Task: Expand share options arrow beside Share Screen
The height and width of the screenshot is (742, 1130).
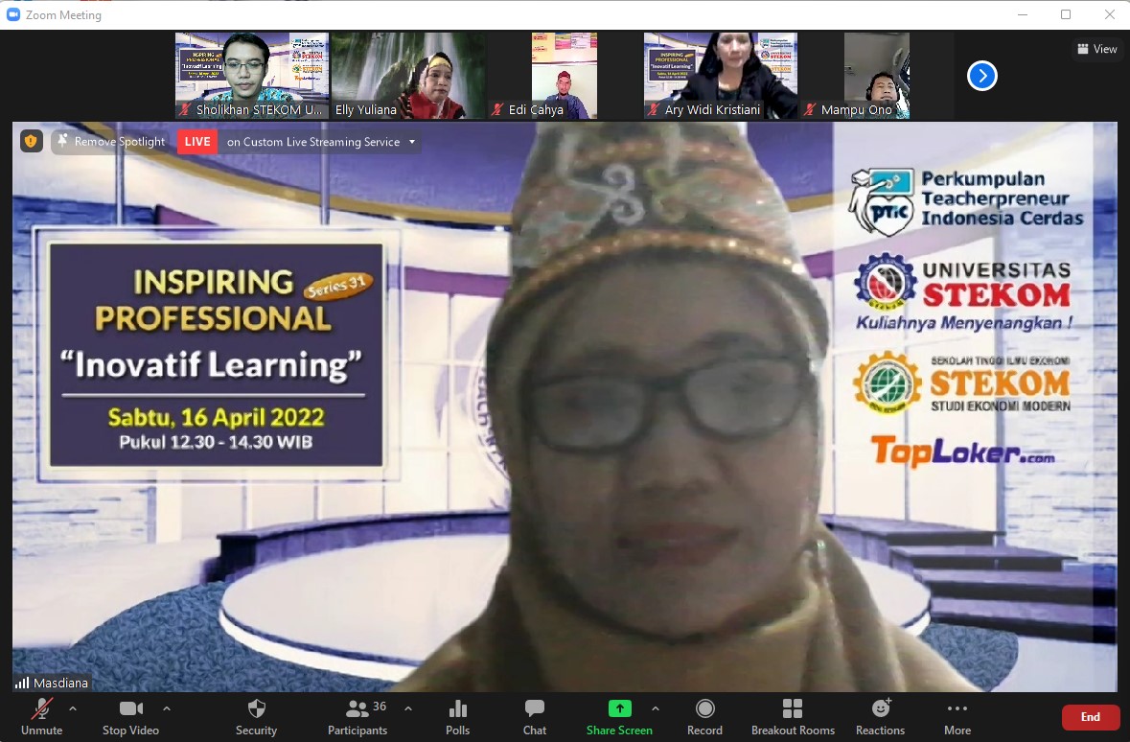Action: pyautogui.click(x=655, y=708)
